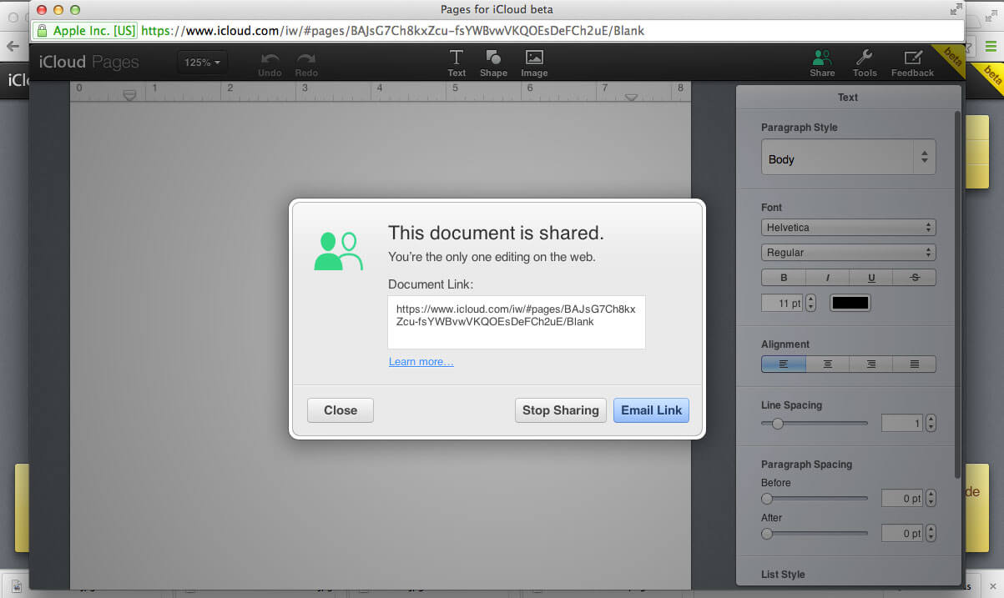The width and height of the screenshot is (1004, 598).
Task: Open the 125% zoom level menu
Action: point(201,62)
